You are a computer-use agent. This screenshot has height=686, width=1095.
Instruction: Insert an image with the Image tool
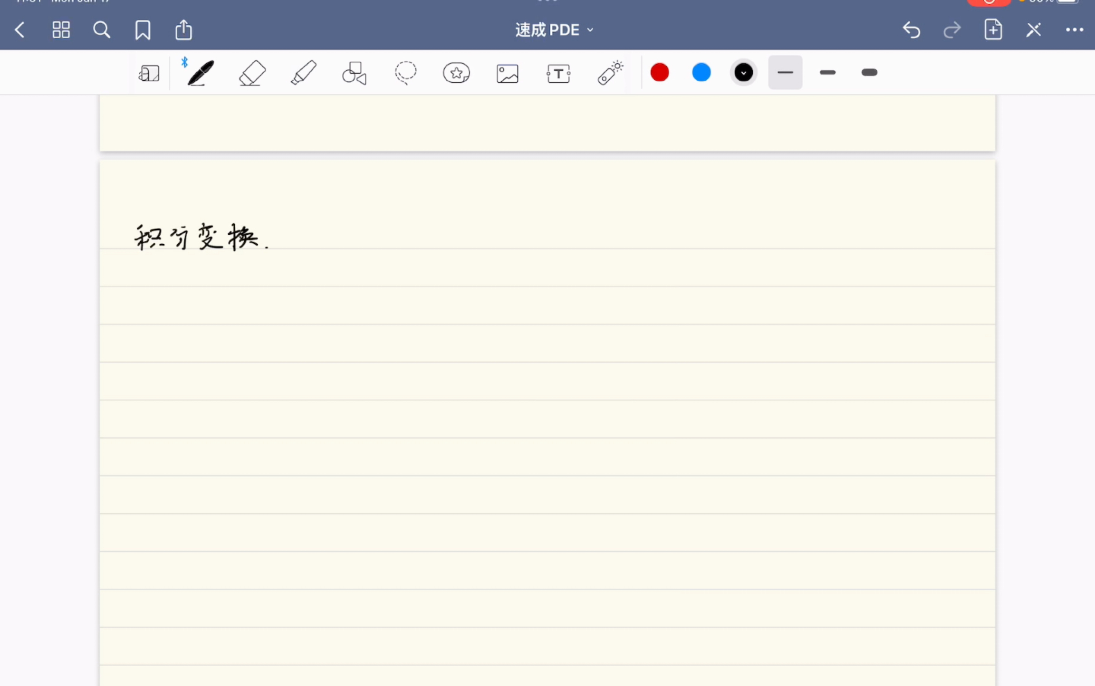(507, 74)
